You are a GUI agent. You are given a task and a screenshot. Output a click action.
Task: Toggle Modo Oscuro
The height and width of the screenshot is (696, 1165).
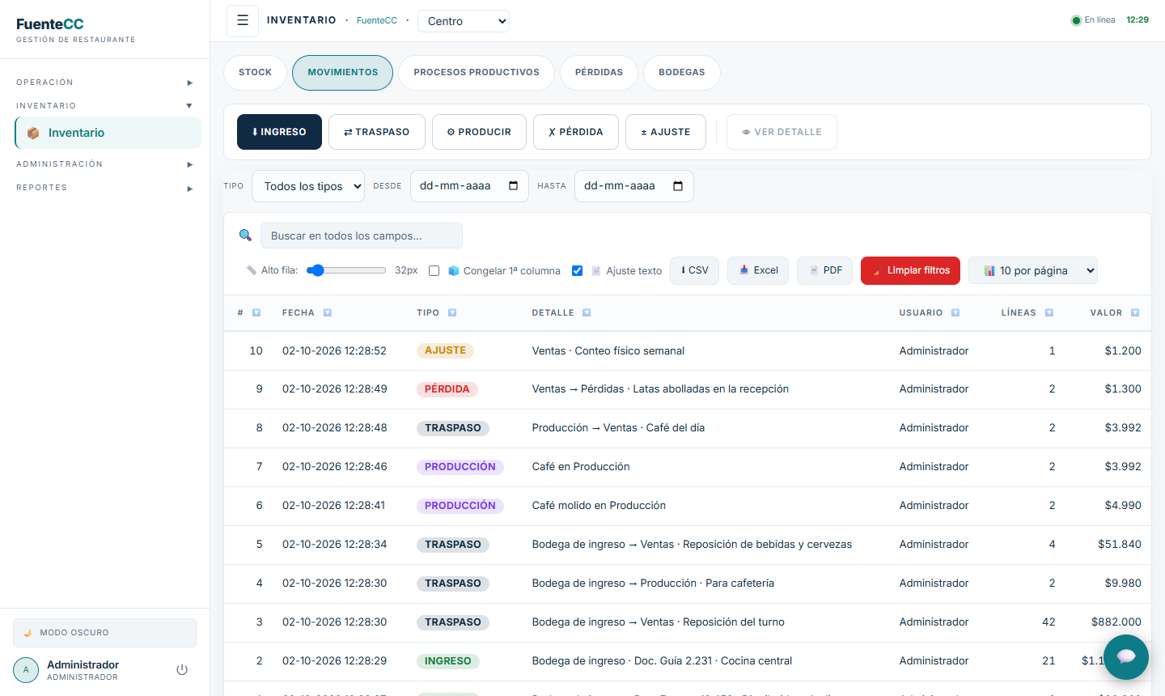coord(104,633)
